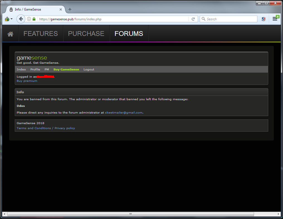
Task: Close the Info / GameSense tab
Action: (61, 9)
